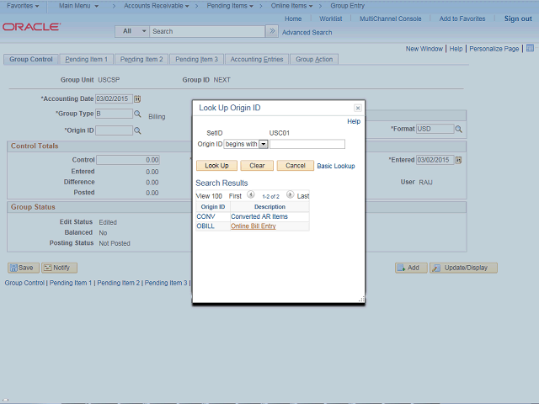Click the Origin ID lookup magnifier
Viewport: 539px width, 404px height.
coord(138,130)
